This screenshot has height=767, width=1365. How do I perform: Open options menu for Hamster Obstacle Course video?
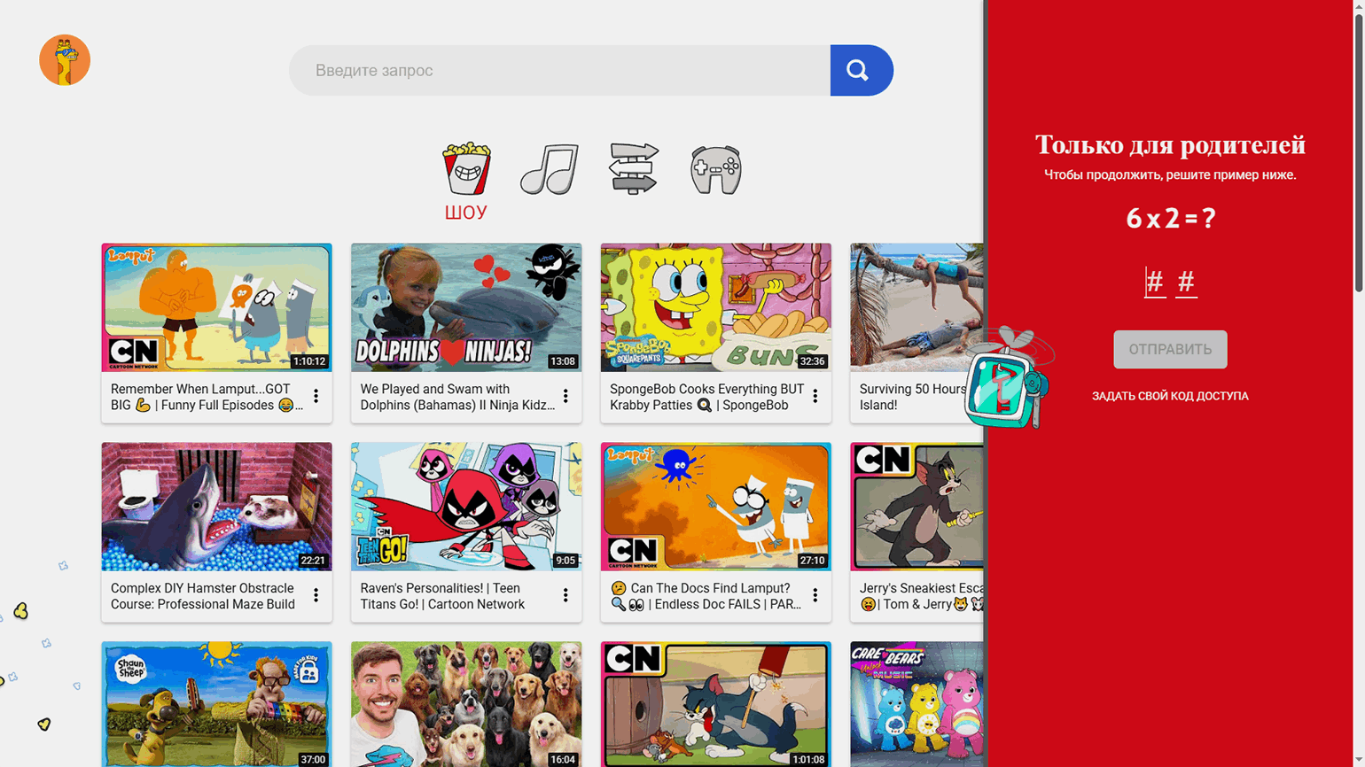(316, 596)
